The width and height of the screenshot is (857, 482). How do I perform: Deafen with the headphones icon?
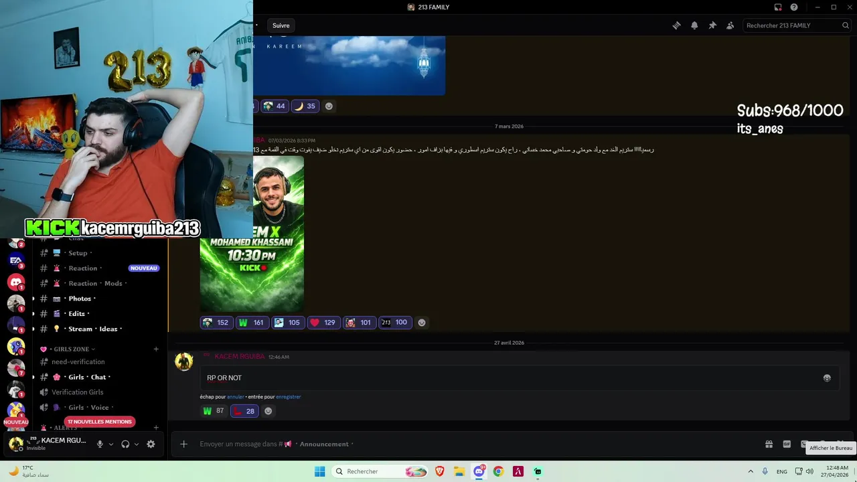click(125, 444)
